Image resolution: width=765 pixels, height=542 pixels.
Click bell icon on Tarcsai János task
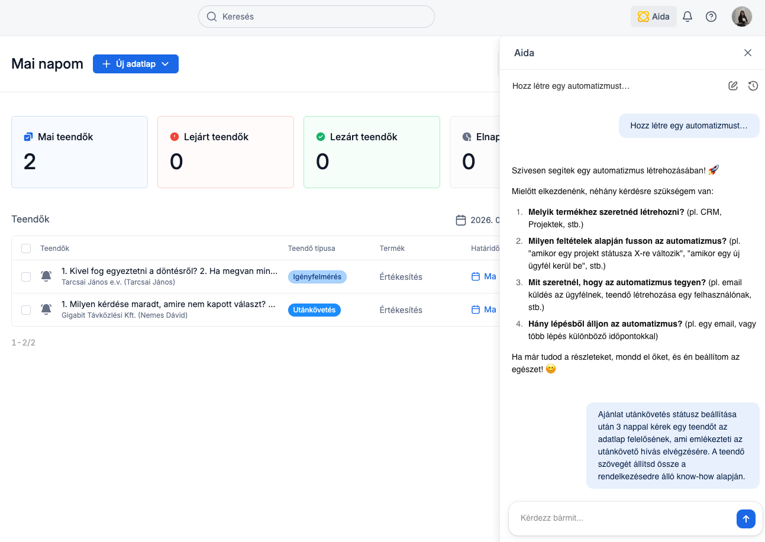(x=46, y=276)
